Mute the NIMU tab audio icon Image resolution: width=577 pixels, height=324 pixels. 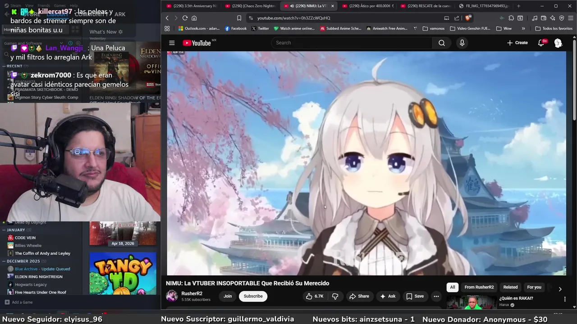coord(292,6)
